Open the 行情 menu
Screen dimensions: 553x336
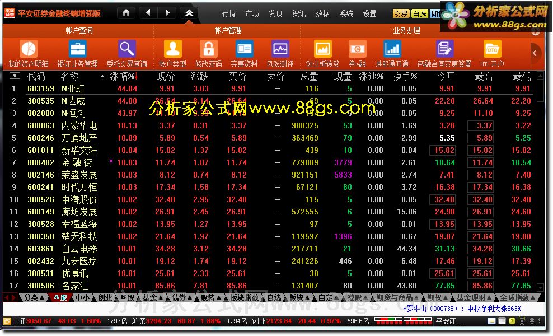[x=228, y=13]
